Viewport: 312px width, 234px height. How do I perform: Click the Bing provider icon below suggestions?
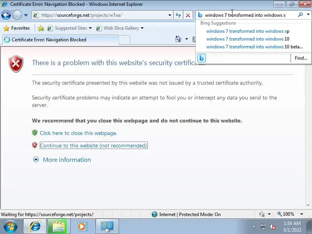pos(202,58)
